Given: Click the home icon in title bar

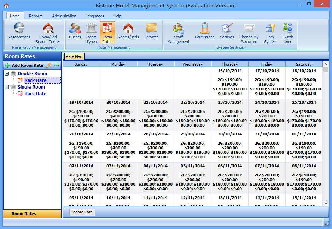Looking at the screenshot, I should point(6,6).
